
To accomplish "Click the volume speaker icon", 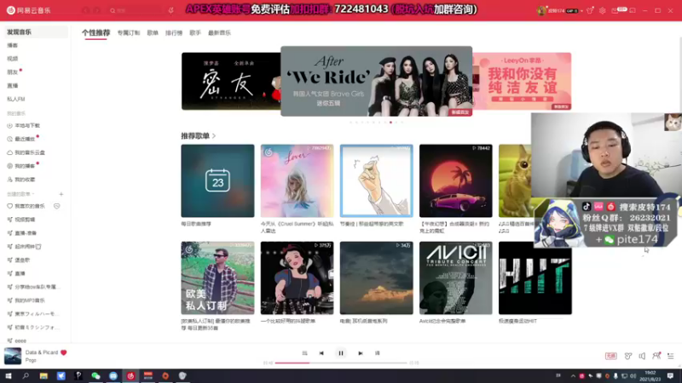I will point(642,356).
